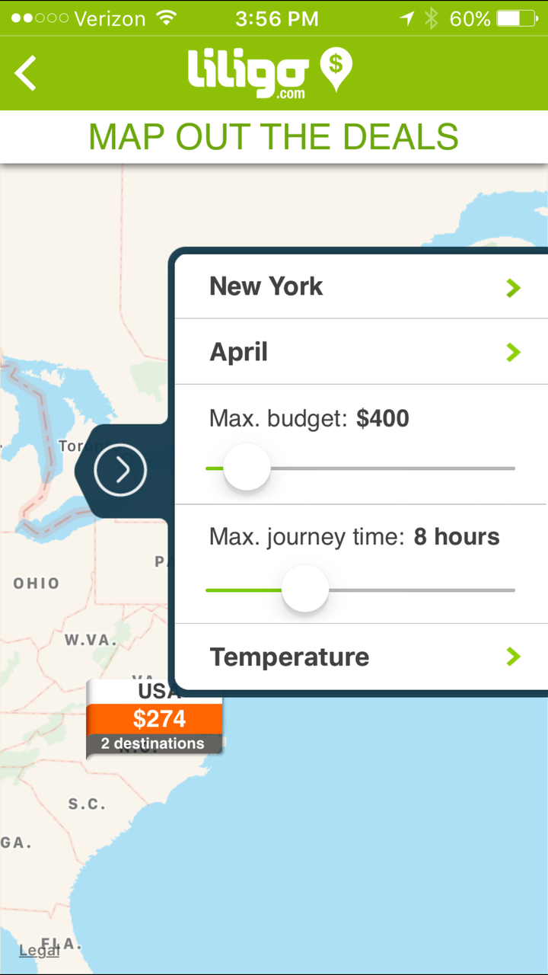Tap the green chevron beside April
Screen dimensions: 548x975
tap(514, 352)
